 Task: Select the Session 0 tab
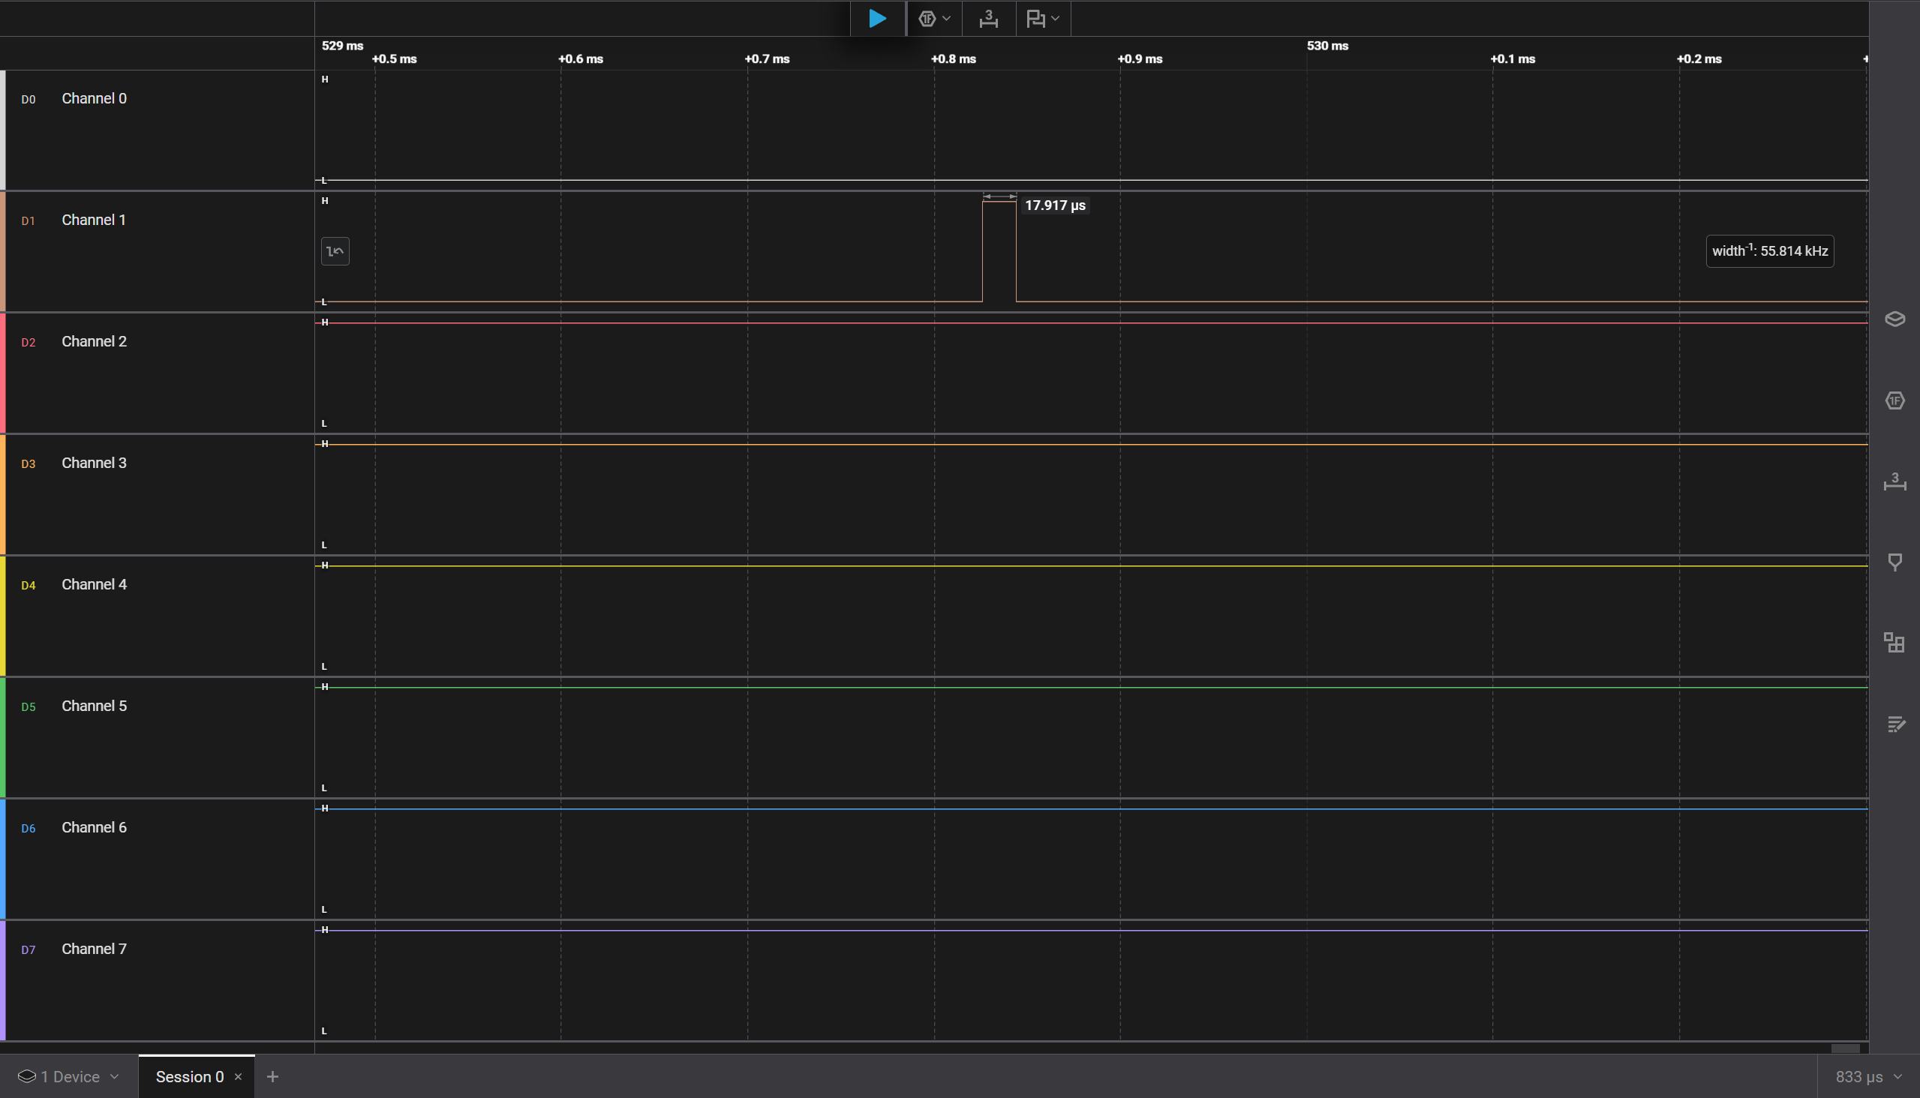point(189,1076)
